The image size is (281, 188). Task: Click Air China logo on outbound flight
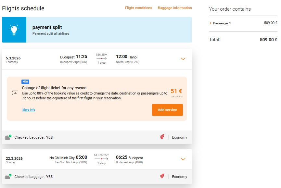point(162,137)
